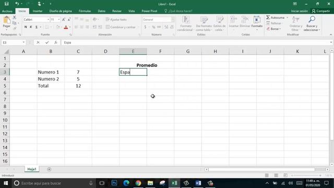Add a new sheet with plus icon
Viewport: 334px width, 188px height.
[x=49, y=169]
